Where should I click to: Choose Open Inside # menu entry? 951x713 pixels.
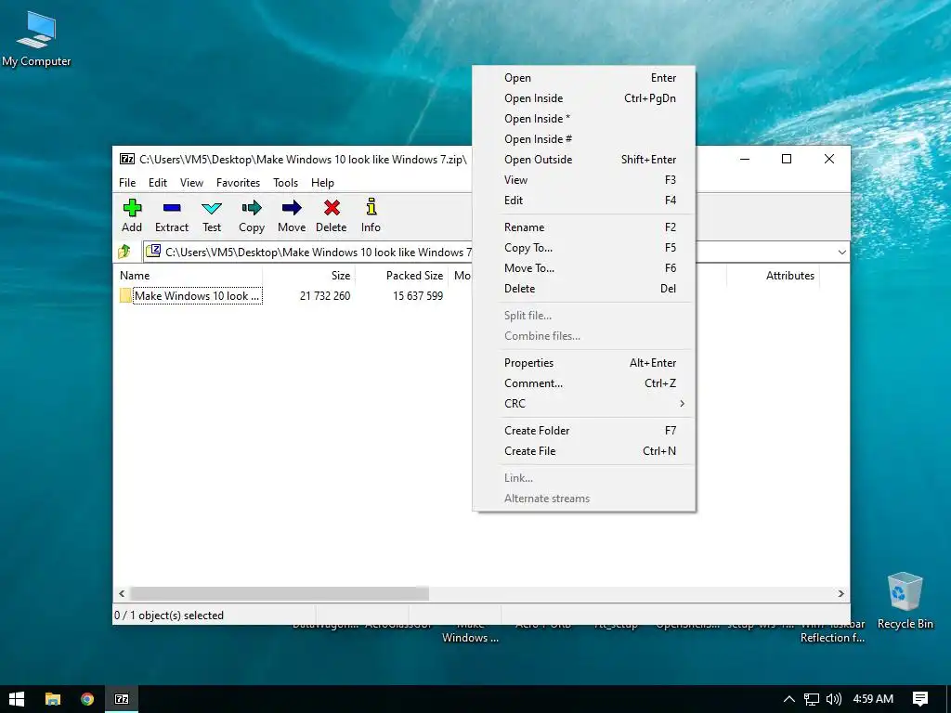pyautogui.click(x=583, y=139)
